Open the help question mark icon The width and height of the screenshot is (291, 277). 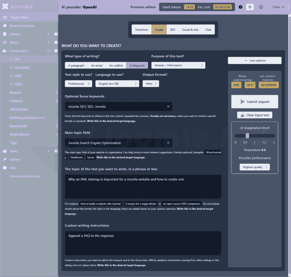240,7
